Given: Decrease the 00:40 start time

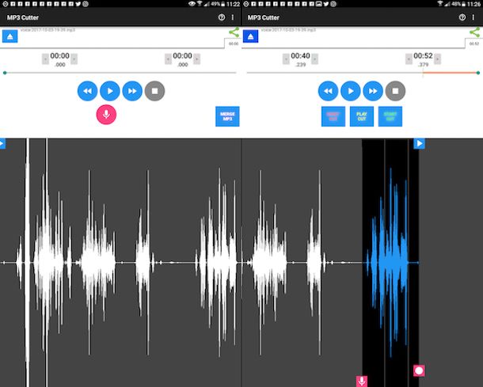Looking at the screenshot, I should pos(286,59).
